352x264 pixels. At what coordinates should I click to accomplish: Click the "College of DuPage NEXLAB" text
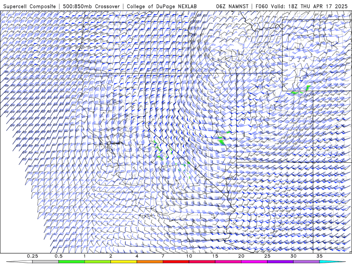pyautogui.click(x=161, y=6)
